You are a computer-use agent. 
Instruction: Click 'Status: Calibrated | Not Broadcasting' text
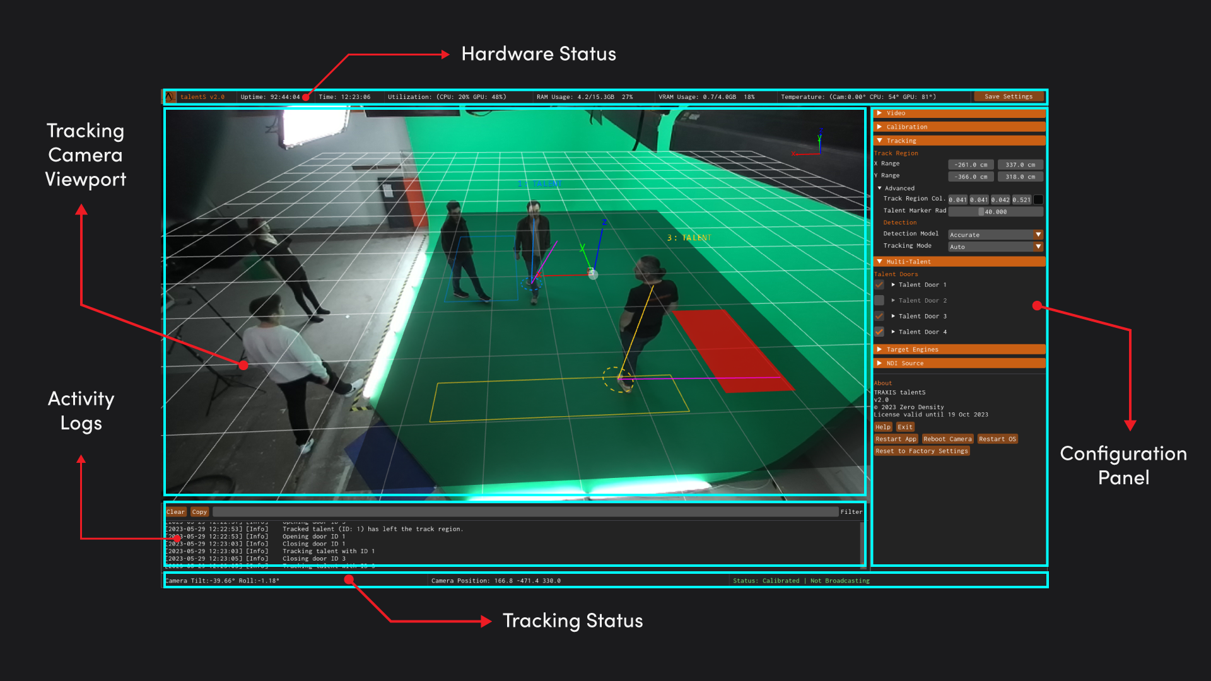[x=801, y=581]
